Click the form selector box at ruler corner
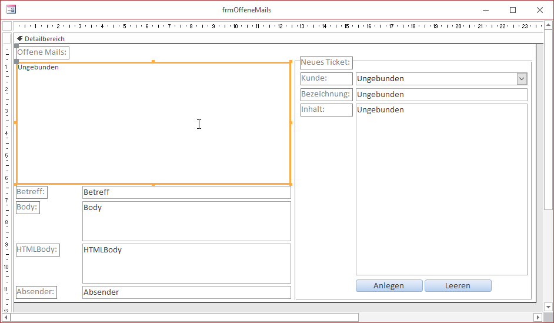This screenshot has width=554, height=323. (x=7, y=26)
